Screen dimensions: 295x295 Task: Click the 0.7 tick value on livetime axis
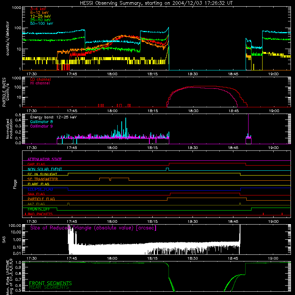(x=18, y=280)
